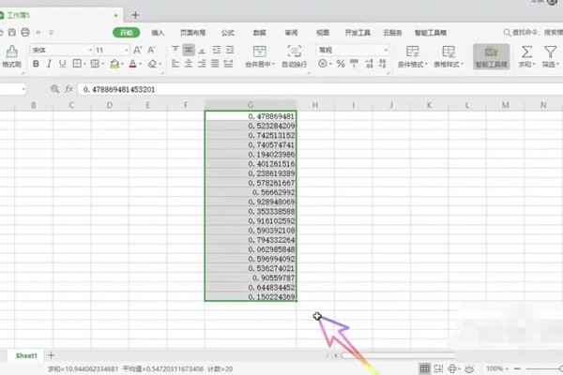Click the zoom out minus button

tap(517, 368)
